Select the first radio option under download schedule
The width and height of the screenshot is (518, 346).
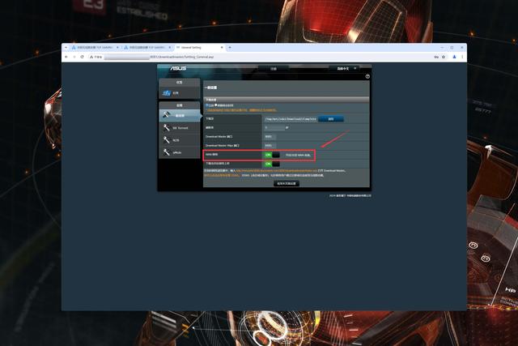pos(207,105)
